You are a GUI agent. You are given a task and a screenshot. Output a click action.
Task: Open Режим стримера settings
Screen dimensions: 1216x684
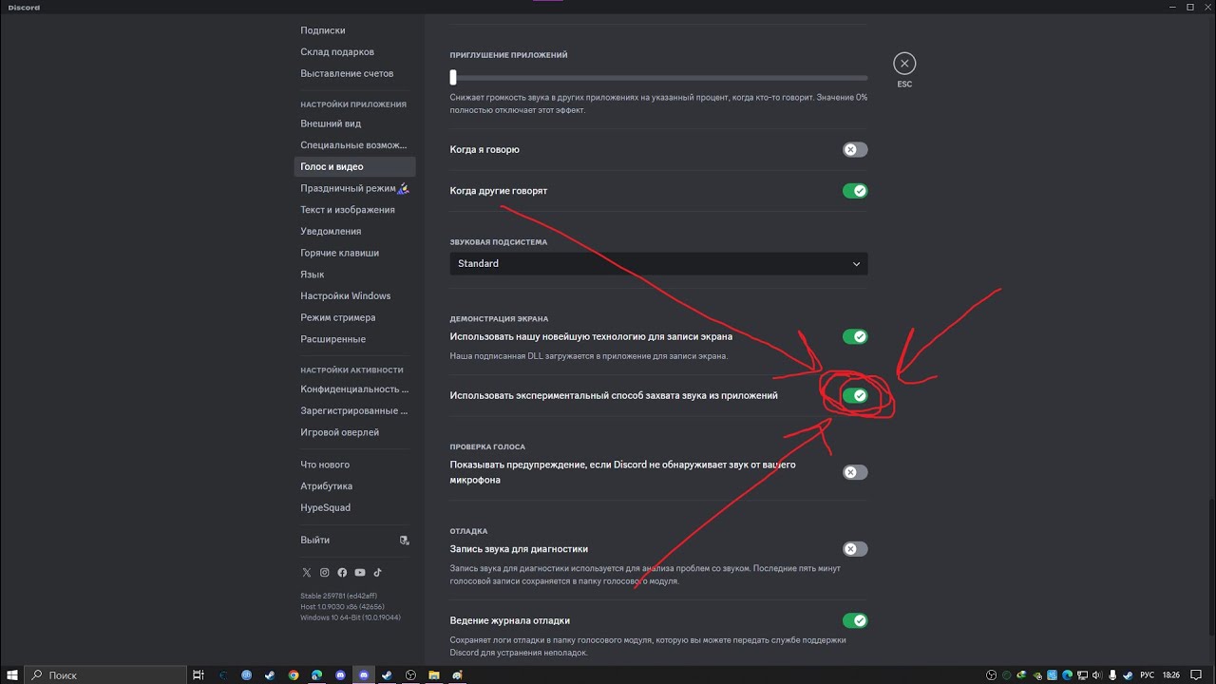point(353,317)
